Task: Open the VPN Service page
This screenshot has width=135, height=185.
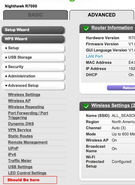Action: tap(20, 130)
